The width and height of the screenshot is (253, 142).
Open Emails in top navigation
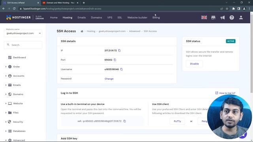point(82,17)
